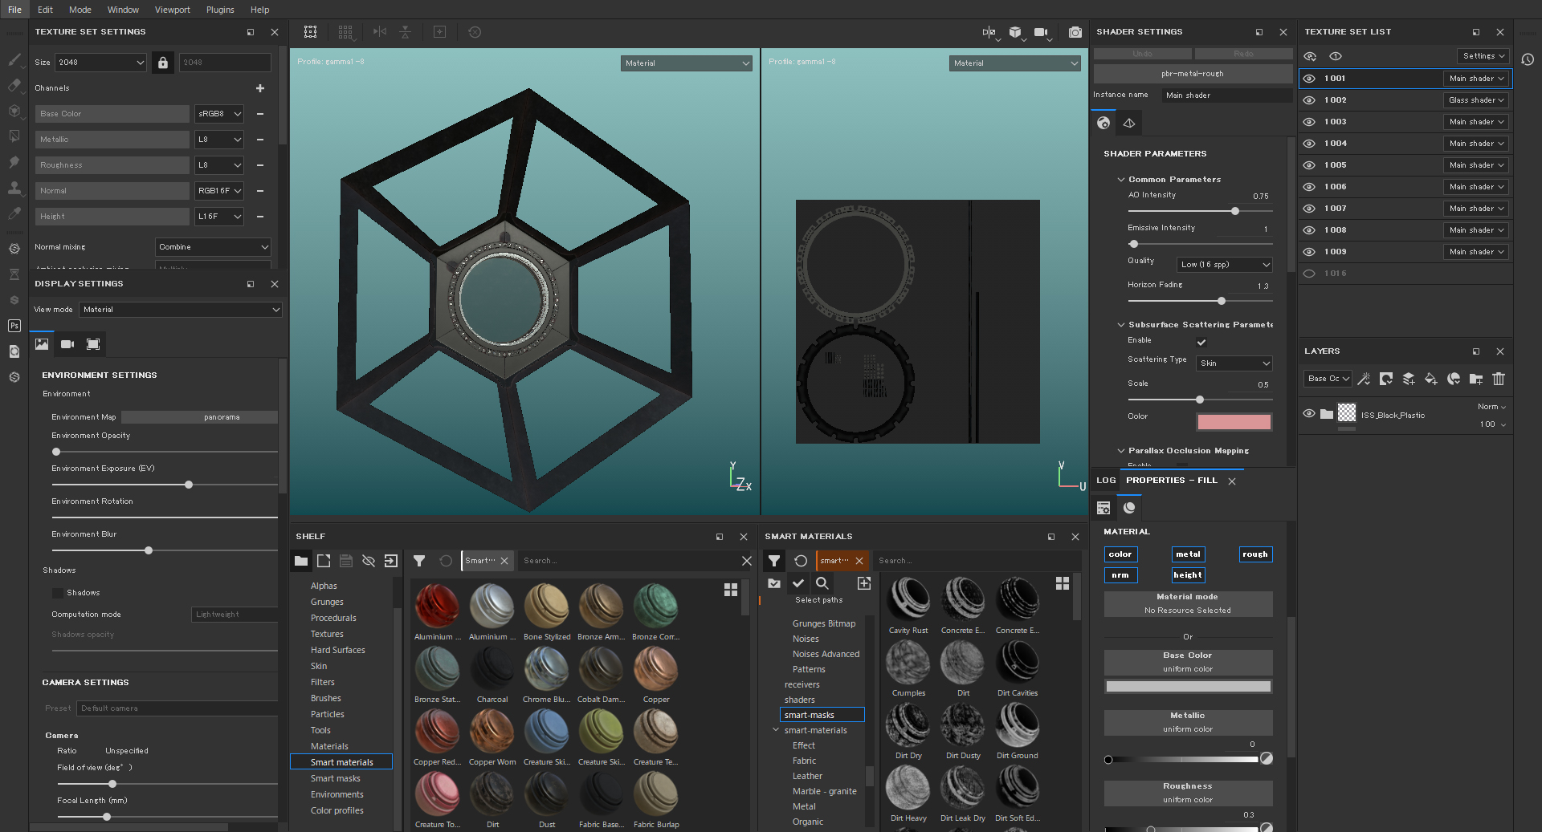Hide texture set 1009
Screen dimensions: 1542x832
(x=1309, y=252)
